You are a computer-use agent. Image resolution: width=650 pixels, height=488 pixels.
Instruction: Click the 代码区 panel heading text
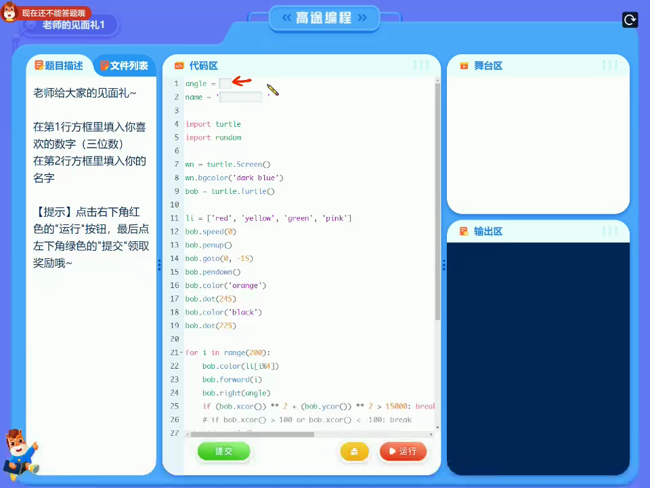[x=204, y=66]
